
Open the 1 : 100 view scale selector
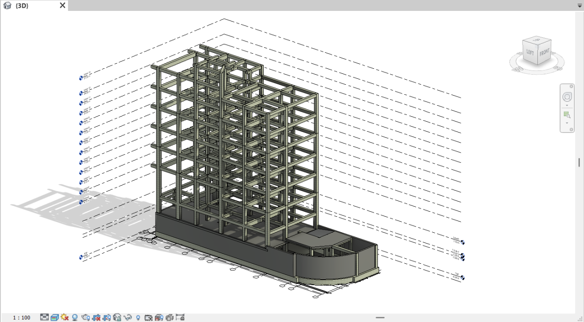coord(21,317)
